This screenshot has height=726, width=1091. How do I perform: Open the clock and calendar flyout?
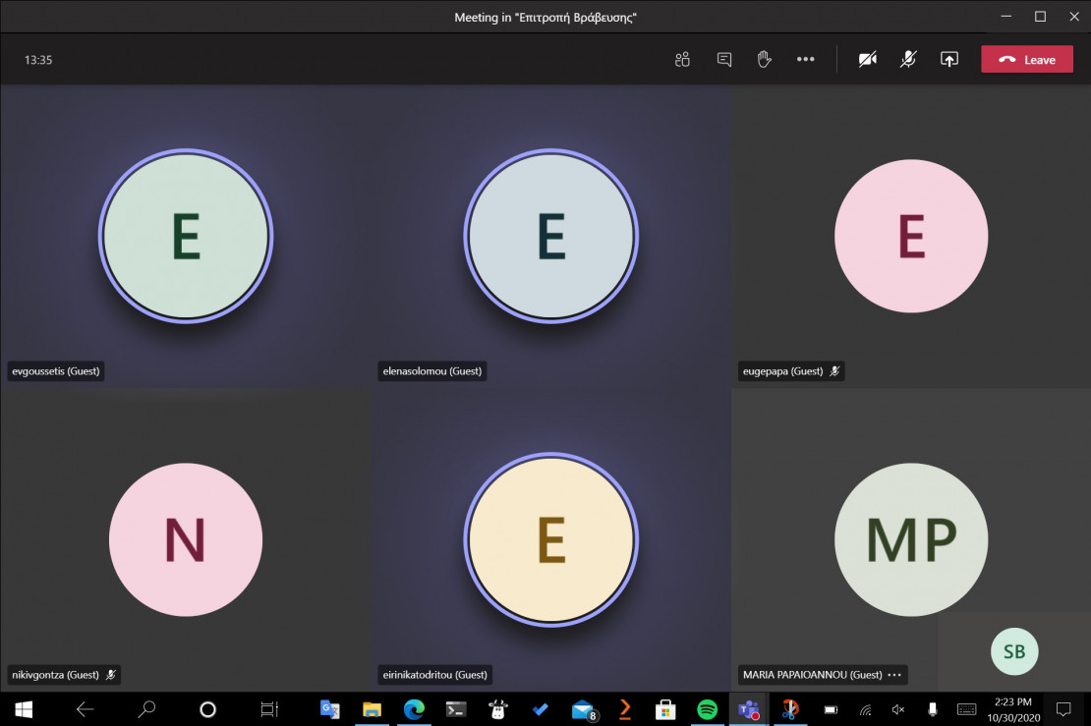pyautogui.click(x=1013, y=709)
